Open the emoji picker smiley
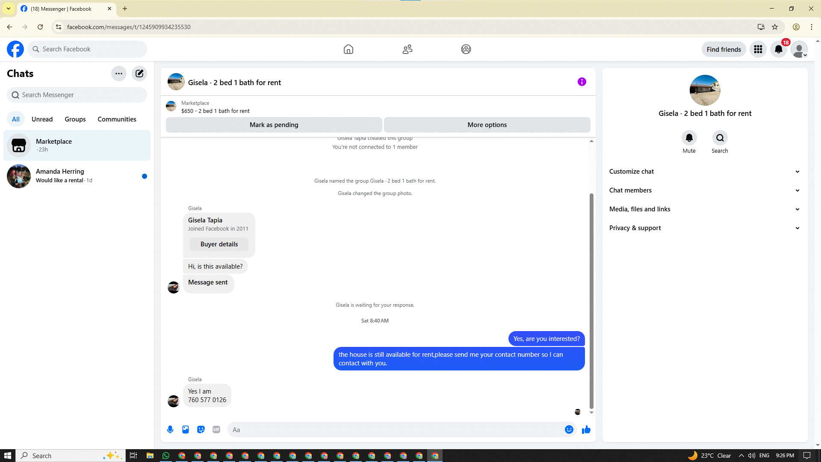The height and width of the screenshot is (462, 821). (x=569, y=429)
